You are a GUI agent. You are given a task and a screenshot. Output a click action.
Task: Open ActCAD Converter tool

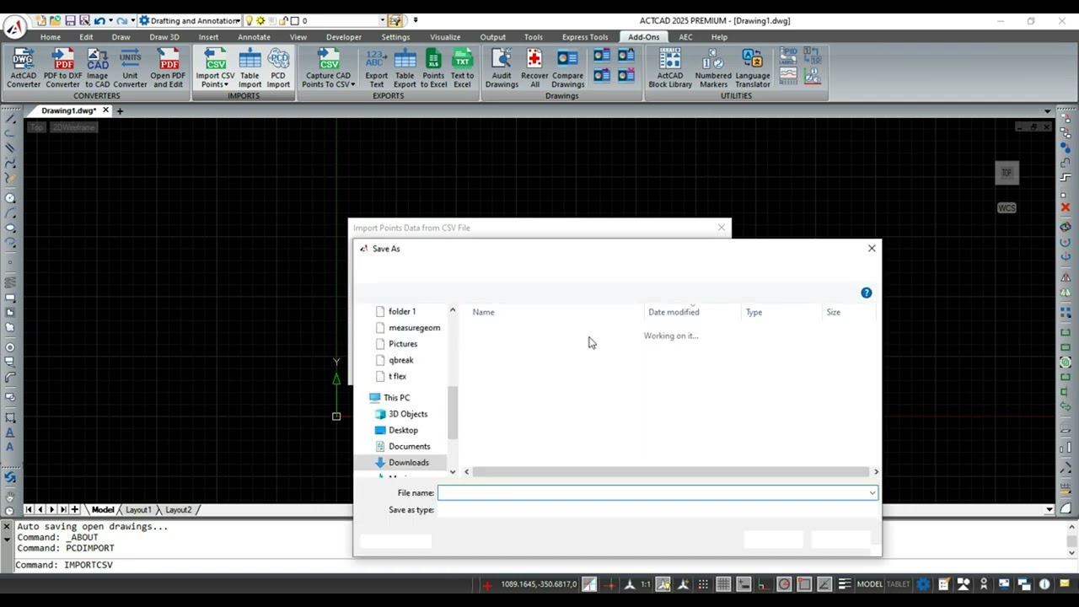24,68
